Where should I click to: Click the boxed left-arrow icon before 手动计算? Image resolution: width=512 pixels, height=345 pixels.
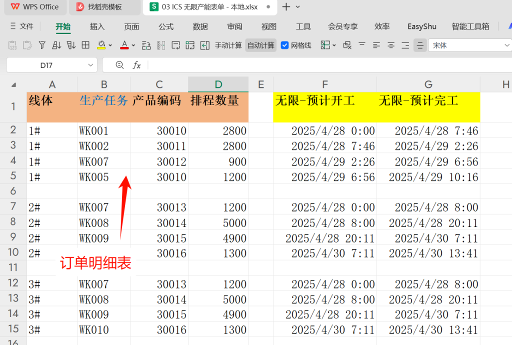(204, 45)
